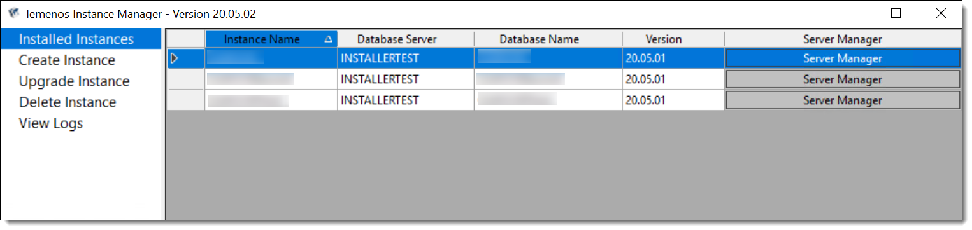This screenshot has width=972, height=230.
Task: Select INSTALLERTEST cell in the first row
Action: [406, 58]
